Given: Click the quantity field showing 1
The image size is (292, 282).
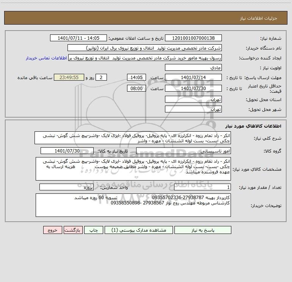Looking at the screenshot, I should point(203,187).
